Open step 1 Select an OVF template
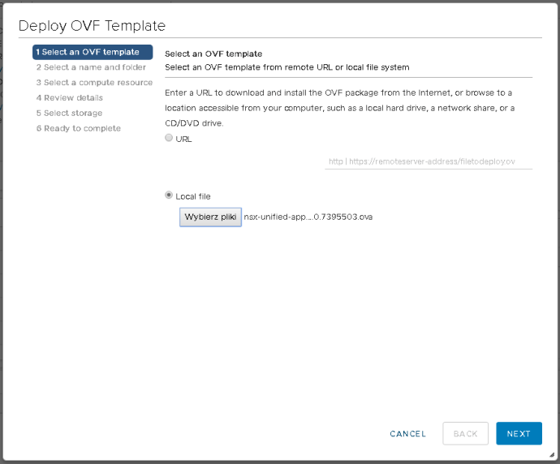Image resolution: width=560 pixels, height=464 pixels. pyautogui.click(x=92, y=52)
